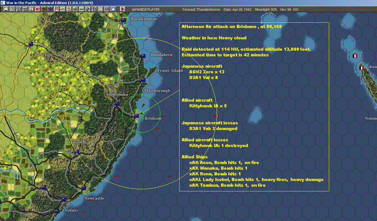Image resolution: width=377 pixels, height=221 pixels.
Task: Click 'Estimated time to target is 42 minutes'
Action: click(x=225, y=55)
